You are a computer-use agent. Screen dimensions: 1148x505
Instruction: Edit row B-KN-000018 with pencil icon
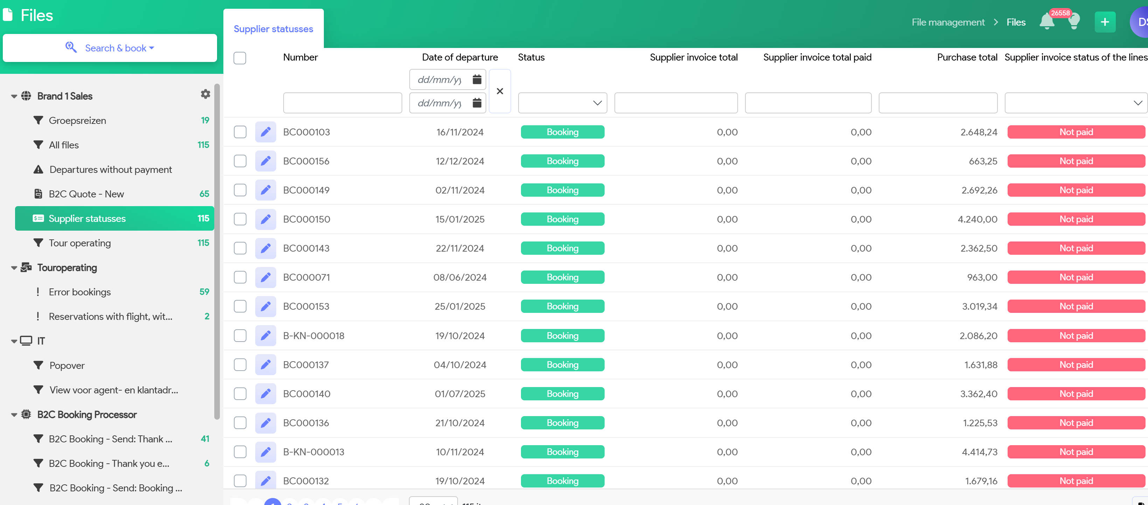pyautogui.click(x=266, y=336)
